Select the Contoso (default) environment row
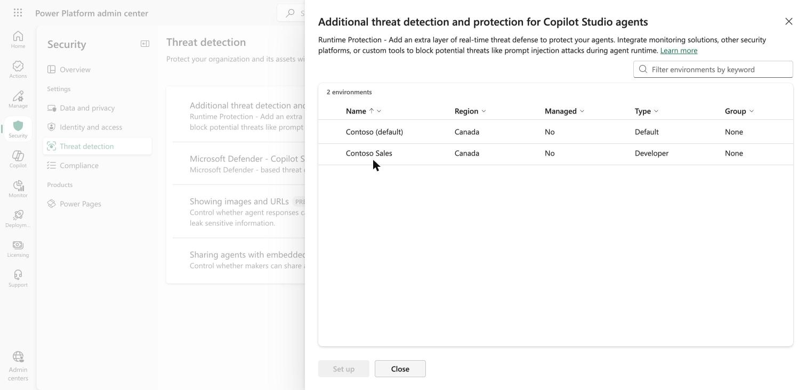Image resolution: width=806 pixels, height=390 pixels. 555,132
